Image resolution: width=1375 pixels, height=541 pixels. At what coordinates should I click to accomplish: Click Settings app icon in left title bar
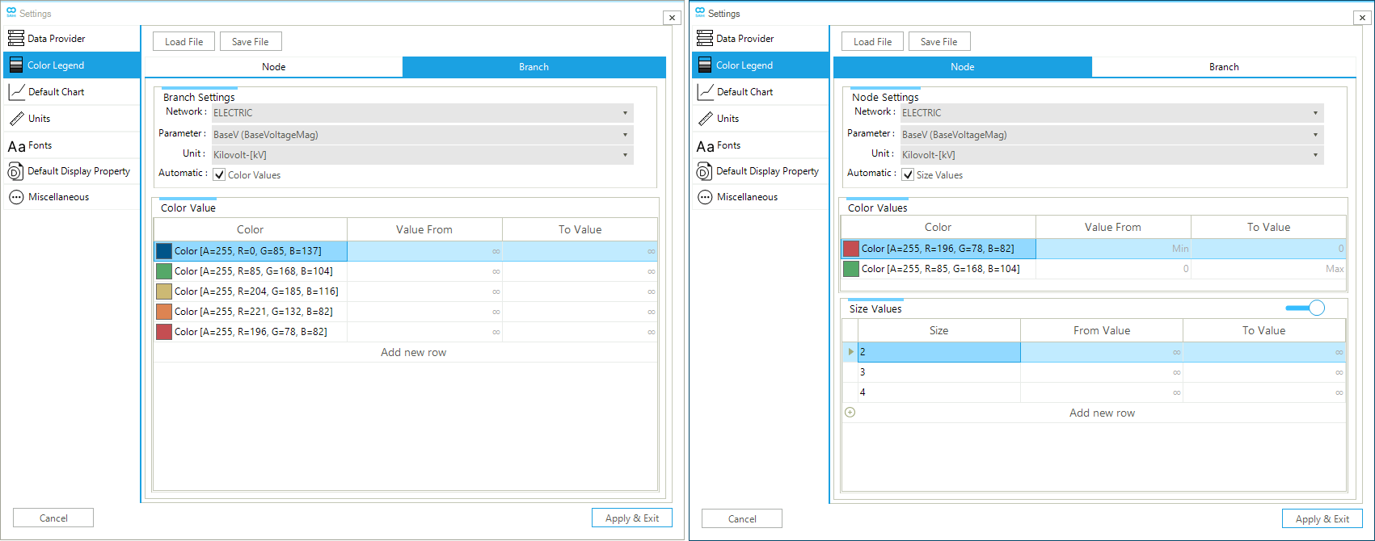(11, 13)
